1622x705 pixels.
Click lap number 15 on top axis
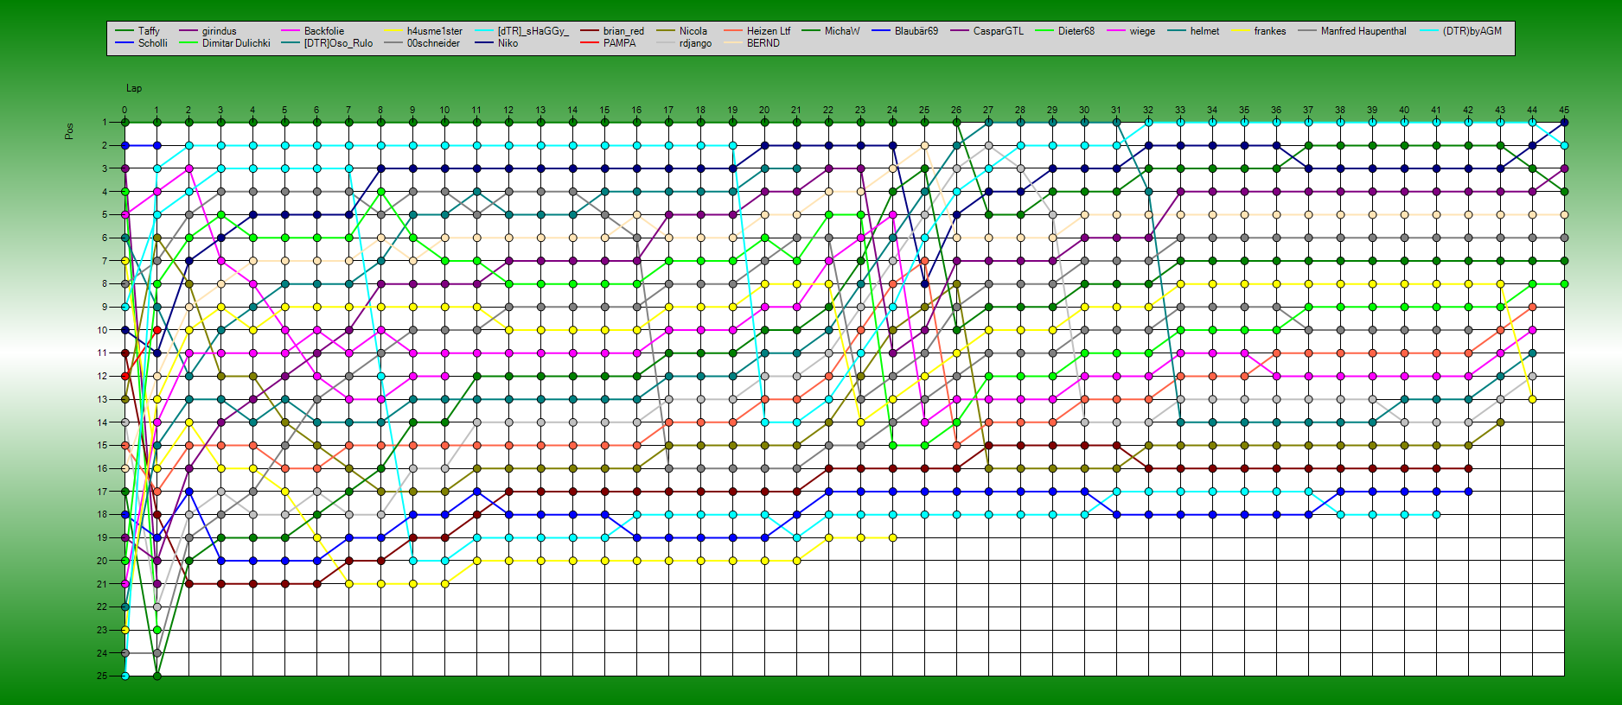click(604, 110)
